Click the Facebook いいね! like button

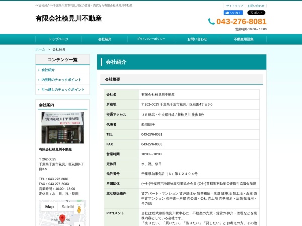click(233, 13)
